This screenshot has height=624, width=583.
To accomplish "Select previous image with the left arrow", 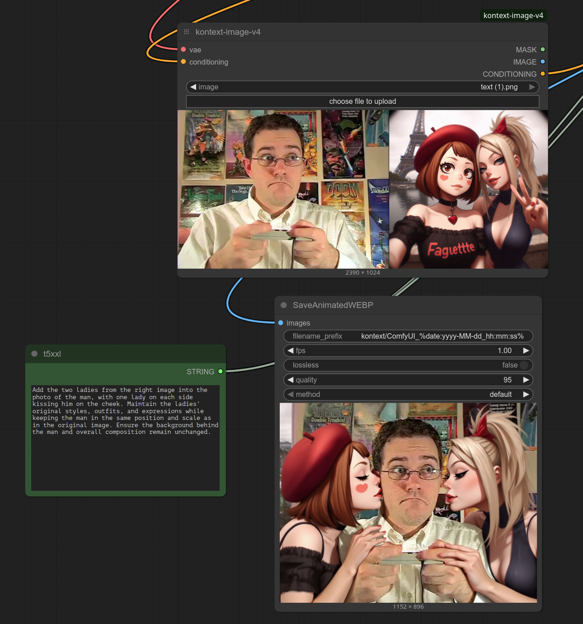I will pos(193,87).
